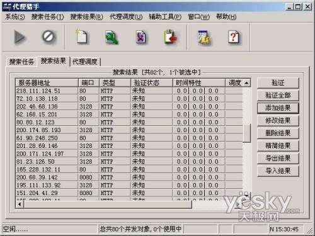315x236 pixels.
Task: Click the clipboard with red arrow toolbar icon
Action: (x=169, y=37)
